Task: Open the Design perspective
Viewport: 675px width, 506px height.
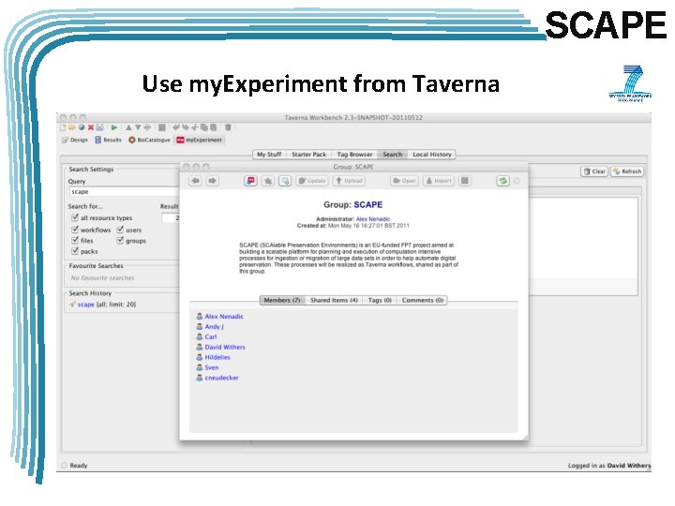Action: click(x=75, y=140)
